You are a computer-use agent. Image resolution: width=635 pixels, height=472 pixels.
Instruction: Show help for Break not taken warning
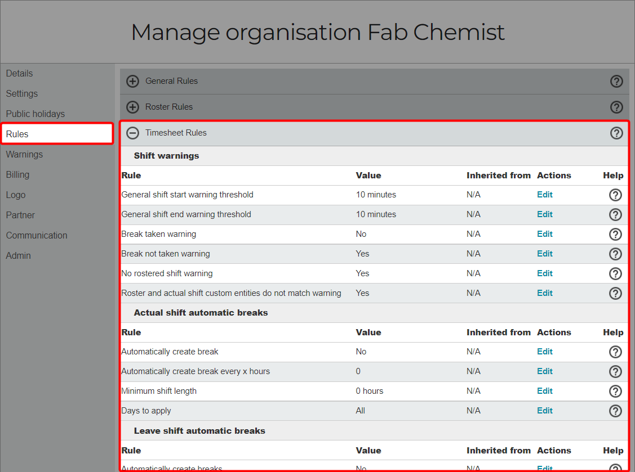pos(615,254)
